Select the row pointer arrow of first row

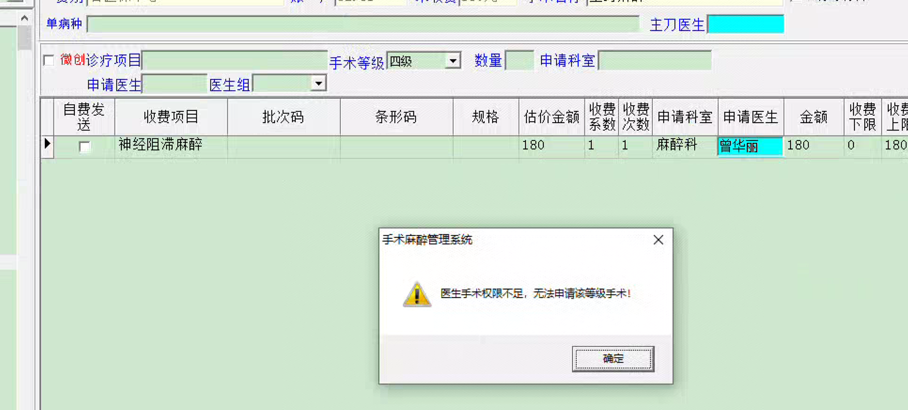point(47,144)
